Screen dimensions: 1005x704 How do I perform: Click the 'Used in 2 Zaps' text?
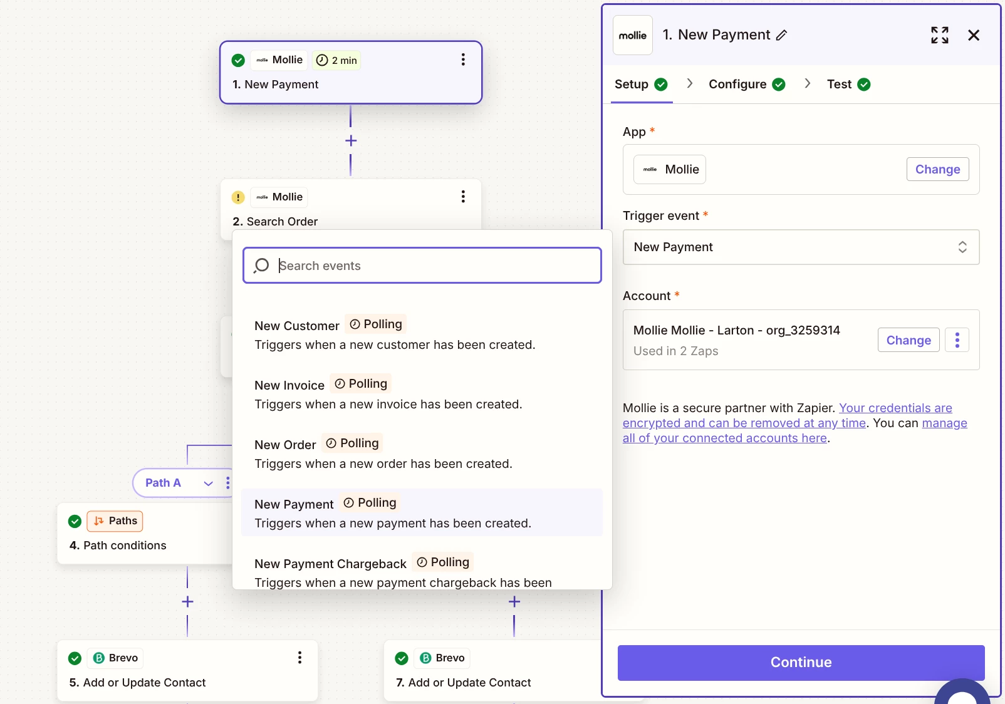coord(675,351)
